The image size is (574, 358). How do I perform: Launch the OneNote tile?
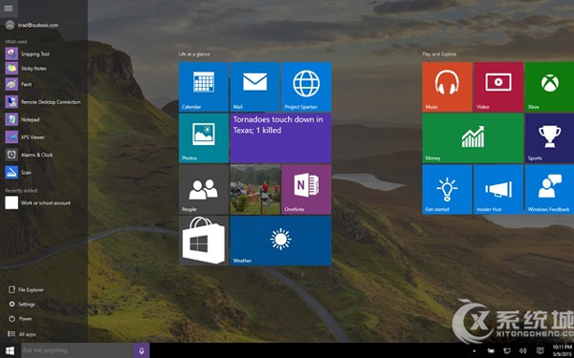[x=306, y=189]
